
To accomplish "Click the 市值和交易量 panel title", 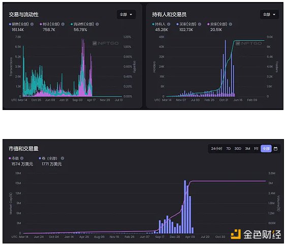I will (23, 149).
